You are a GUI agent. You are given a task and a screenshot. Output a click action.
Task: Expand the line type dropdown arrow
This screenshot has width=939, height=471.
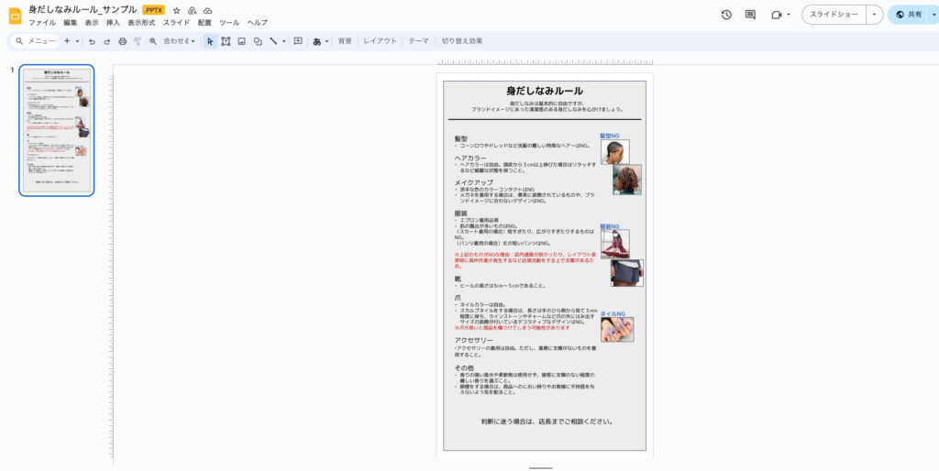click(284, 41)
